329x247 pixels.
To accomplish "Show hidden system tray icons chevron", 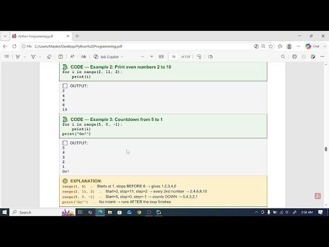I will coord(256,213).
